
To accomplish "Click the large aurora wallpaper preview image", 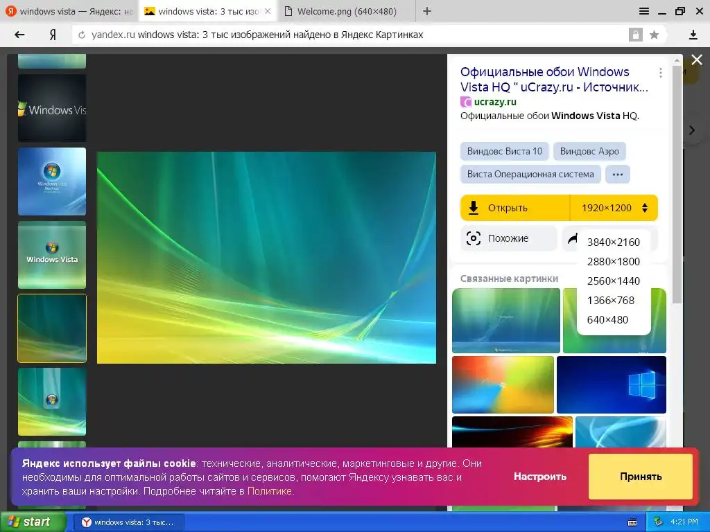I will tap(266, 258).
